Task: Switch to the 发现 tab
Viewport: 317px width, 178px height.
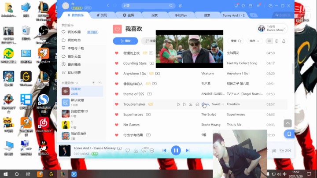Action: pyautogui.click(x=102, y=15)
